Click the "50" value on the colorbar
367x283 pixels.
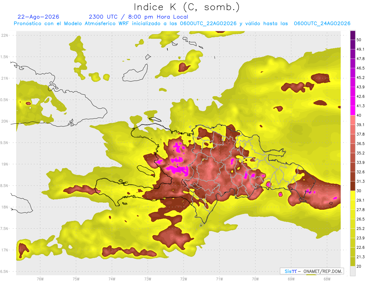click(x=359, y=40)
